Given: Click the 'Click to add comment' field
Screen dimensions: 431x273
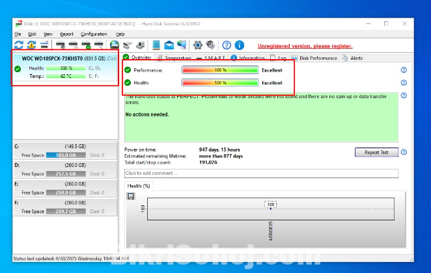Looking at the screenshot, I should click(x=261, y=173).
